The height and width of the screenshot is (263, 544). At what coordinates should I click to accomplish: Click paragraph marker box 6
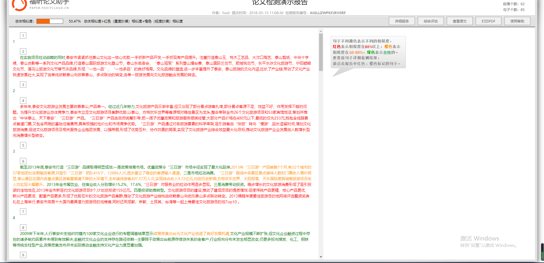click(x=23, y=161)
